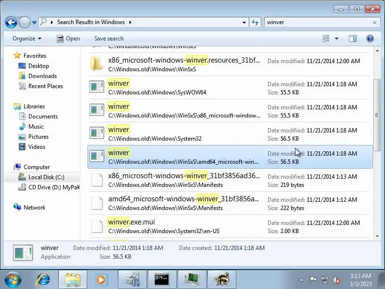
Task: Click the scroll up arrow of results list
Action: (x=377, y=51)
